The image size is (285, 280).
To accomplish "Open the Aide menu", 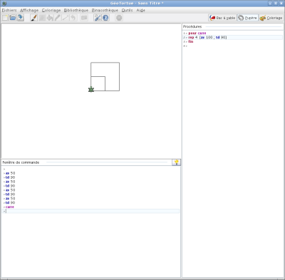I will click(140, 10).
